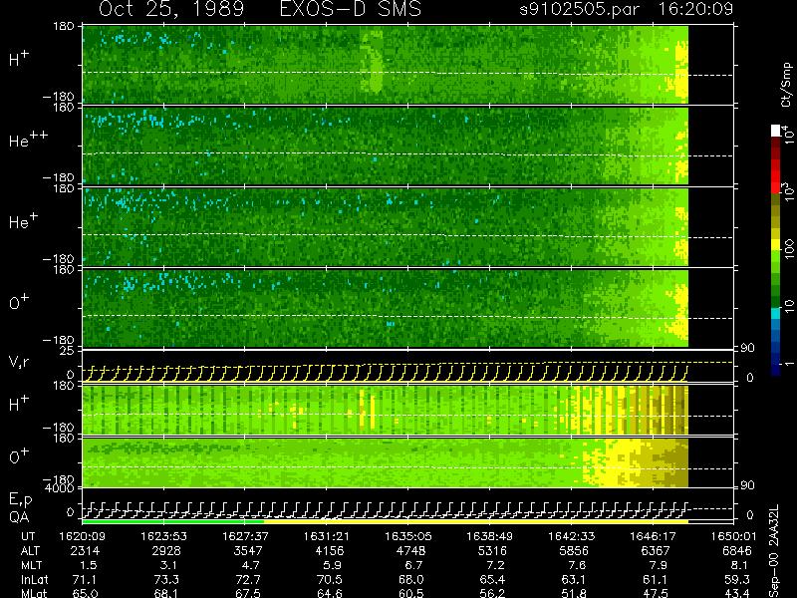Select UT tick value '1635:05'

pos(407,536)
